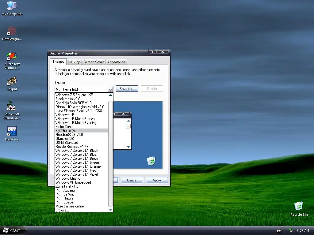The image size is (314, 235).
Task: Select the Olympics OS theme
Action: click(82, 139)
